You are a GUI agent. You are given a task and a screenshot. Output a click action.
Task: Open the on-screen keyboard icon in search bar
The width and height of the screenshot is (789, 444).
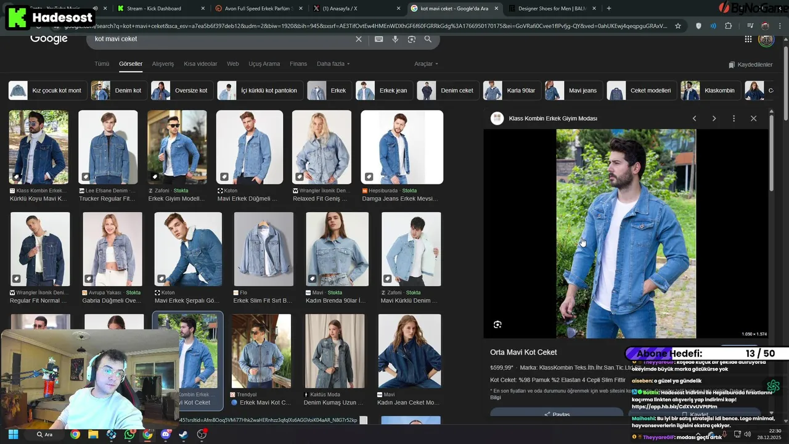(x=378, y=39)
